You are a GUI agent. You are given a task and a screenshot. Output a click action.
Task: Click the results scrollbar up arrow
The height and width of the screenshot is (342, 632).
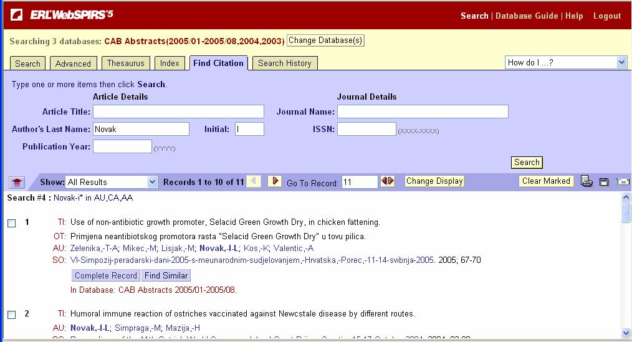point(626,197)
